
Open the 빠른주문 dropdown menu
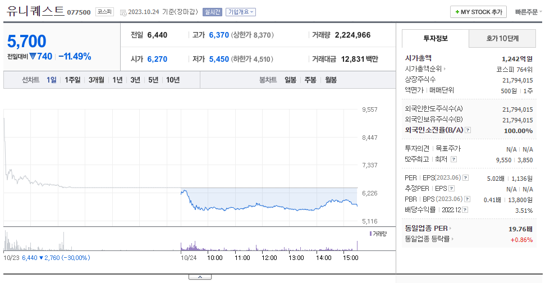click(x=528, y=12)
